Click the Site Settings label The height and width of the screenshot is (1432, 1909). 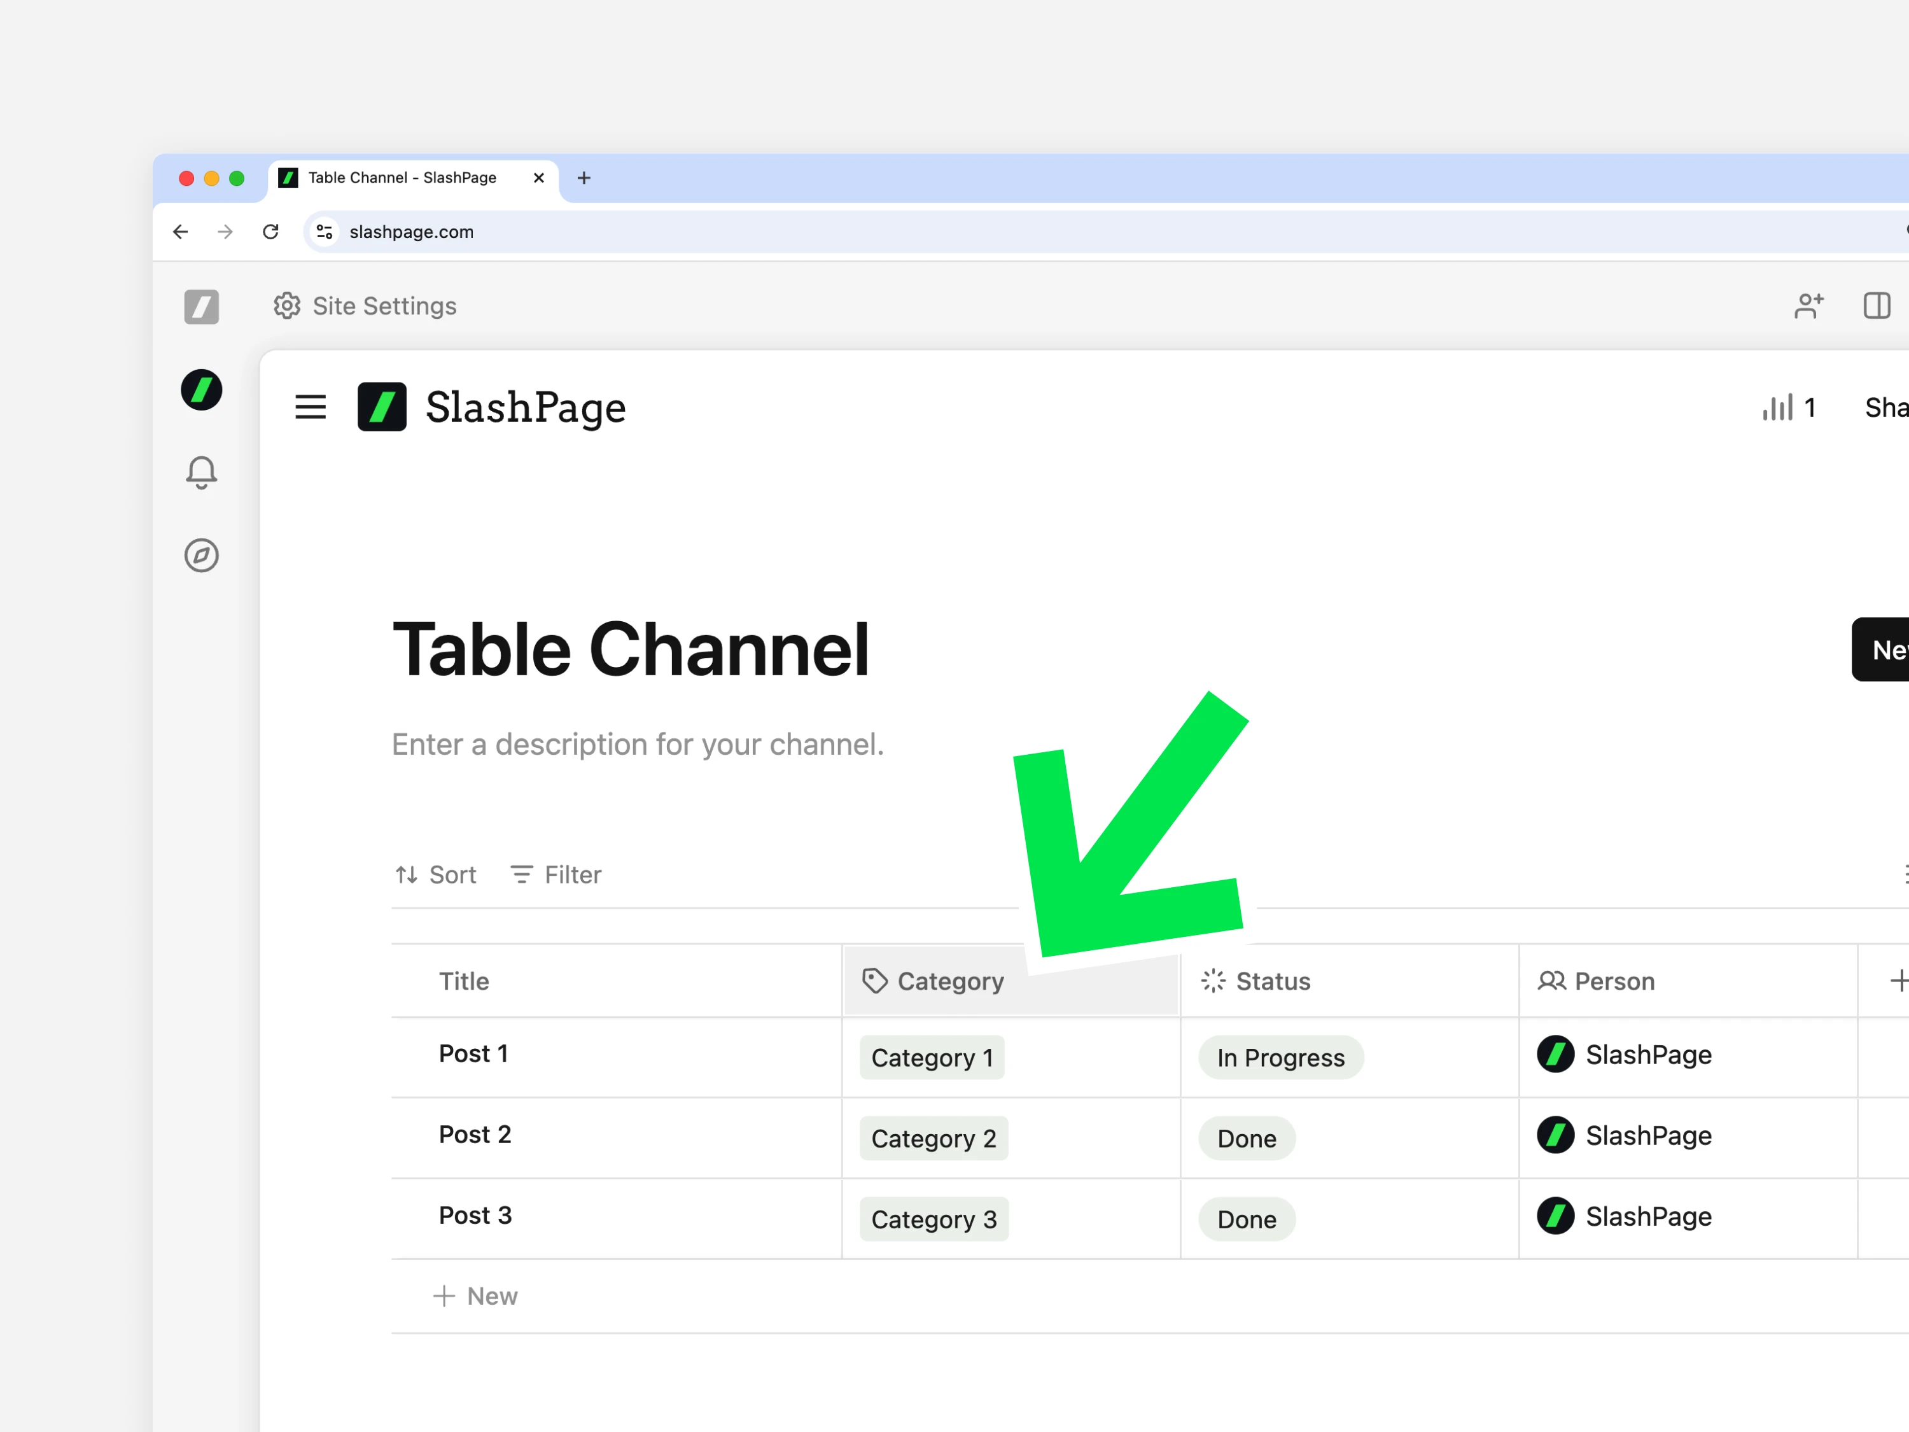coord(385,305)
